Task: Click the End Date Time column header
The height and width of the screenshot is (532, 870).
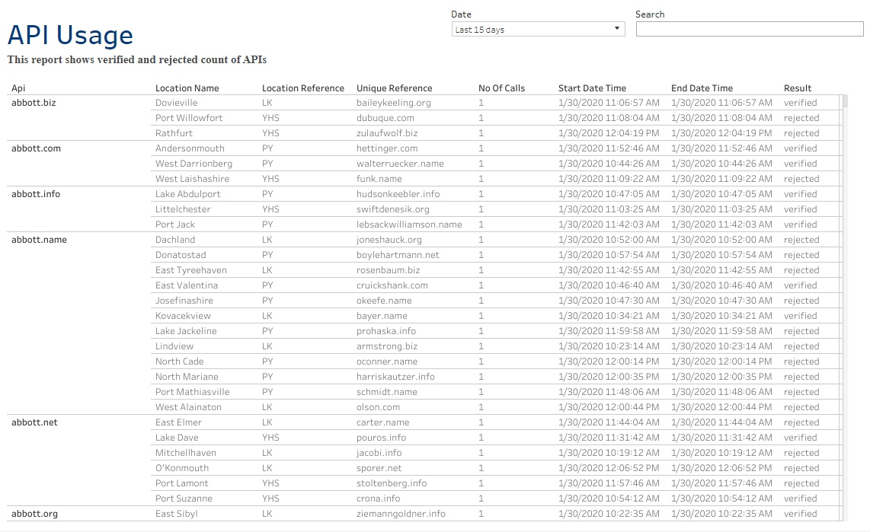Action: tap(702, 88)
